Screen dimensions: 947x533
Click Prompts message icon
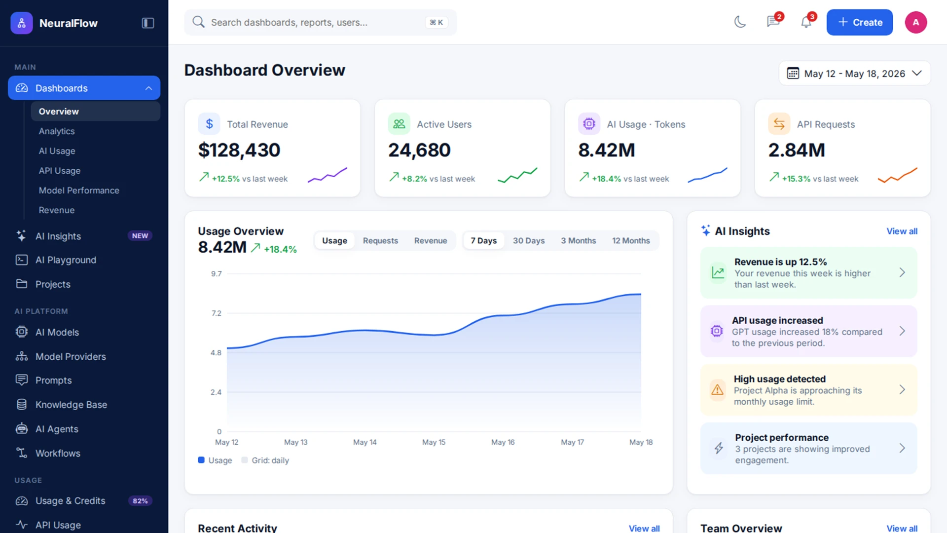pyautogui.click(x=21, y=380)
